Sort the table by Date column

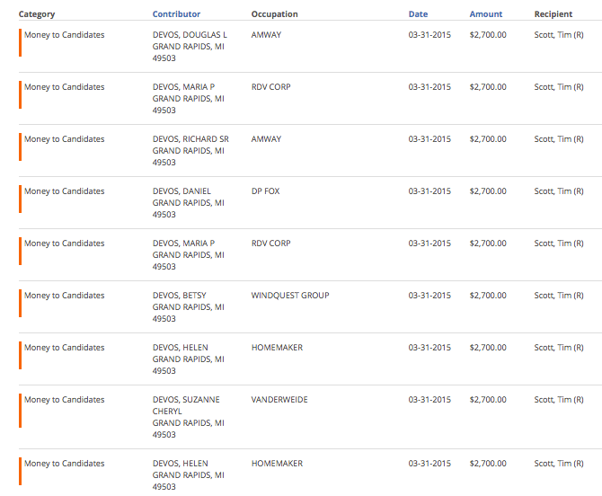(418, 14)
